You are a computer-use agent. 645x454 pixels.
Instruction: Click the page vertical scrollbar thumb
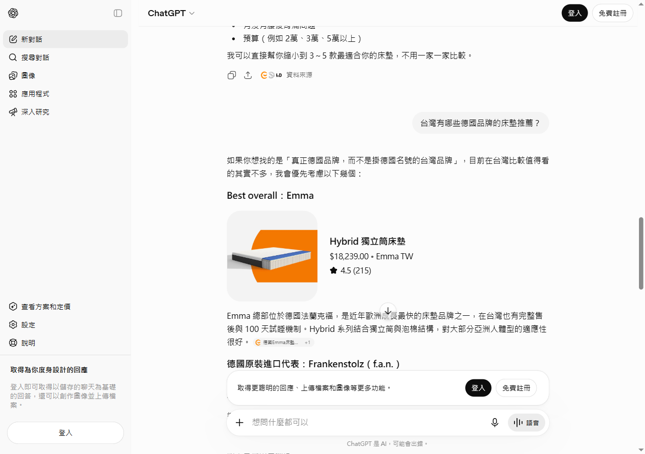click(x=641, y=253)
